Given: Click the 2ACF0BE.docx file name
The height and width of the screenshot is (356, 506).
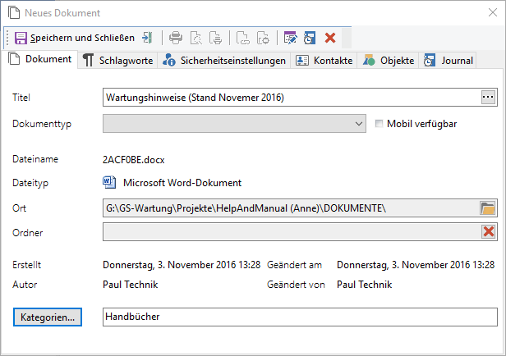Looking at the screenshot, I should pos(134,160).
